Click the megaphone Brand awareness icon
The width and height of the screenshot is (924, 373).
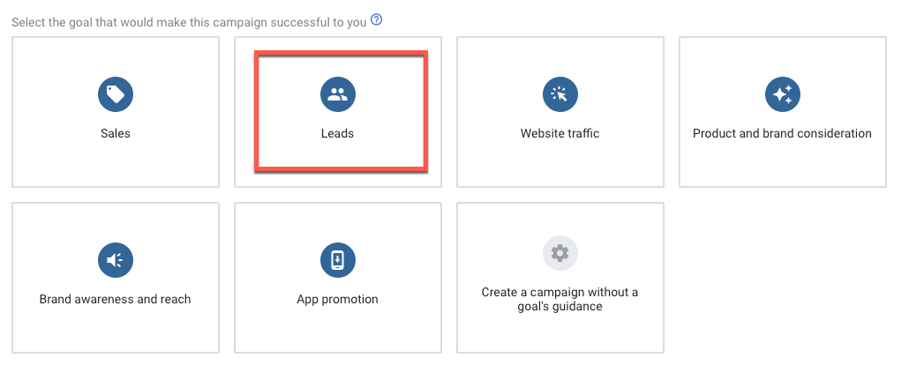(116, 260)
